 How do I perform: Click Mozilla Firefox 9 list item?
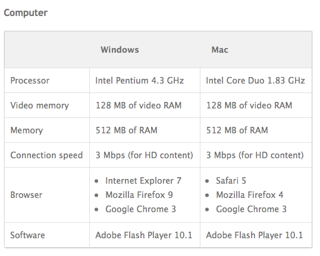pos(139,195)
